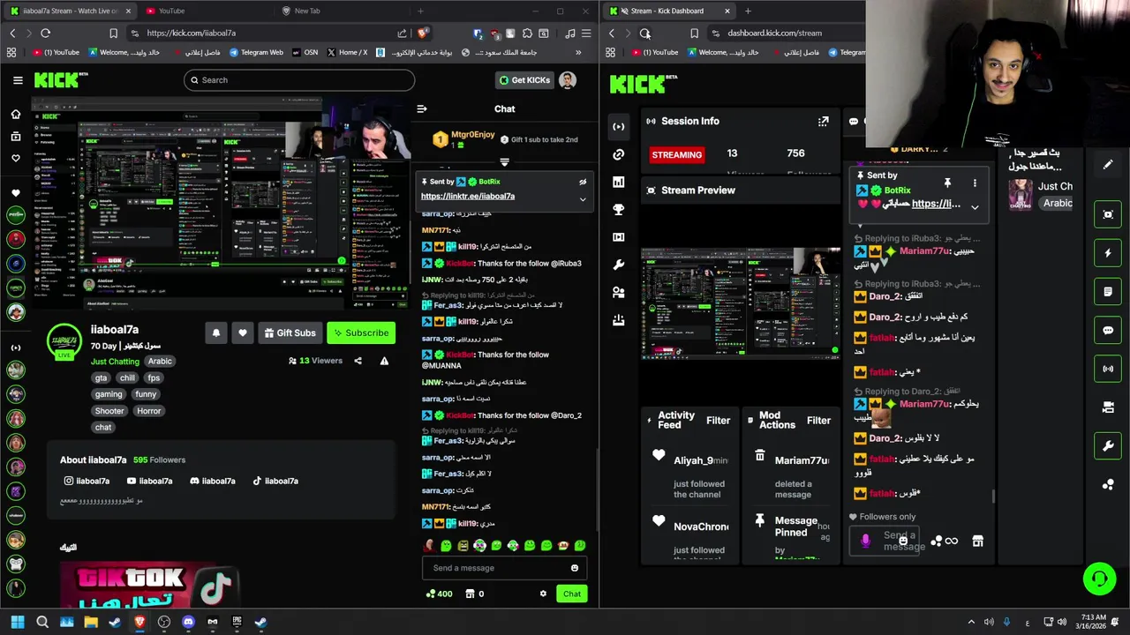The height and width of the screenshot is (635, 1130).
Task: Click the Get KICKs button
Action: [x=524, y=80]
